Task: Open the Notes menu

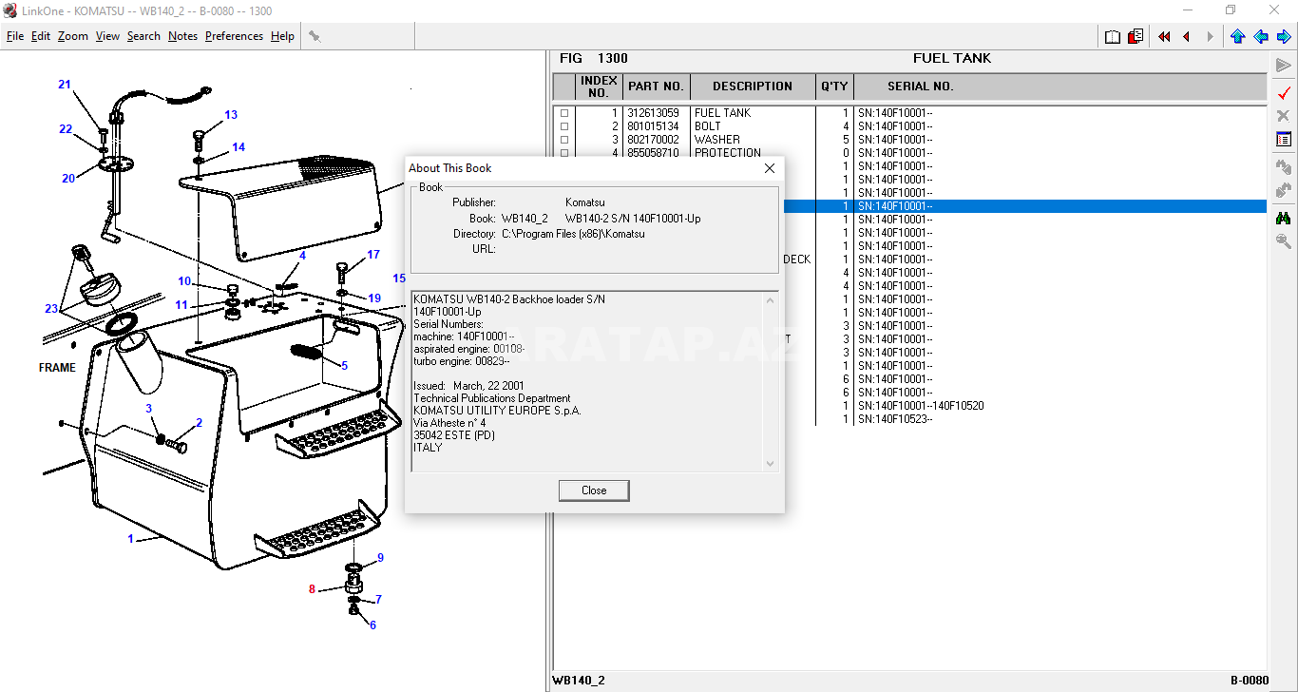Action: [183, 36]
